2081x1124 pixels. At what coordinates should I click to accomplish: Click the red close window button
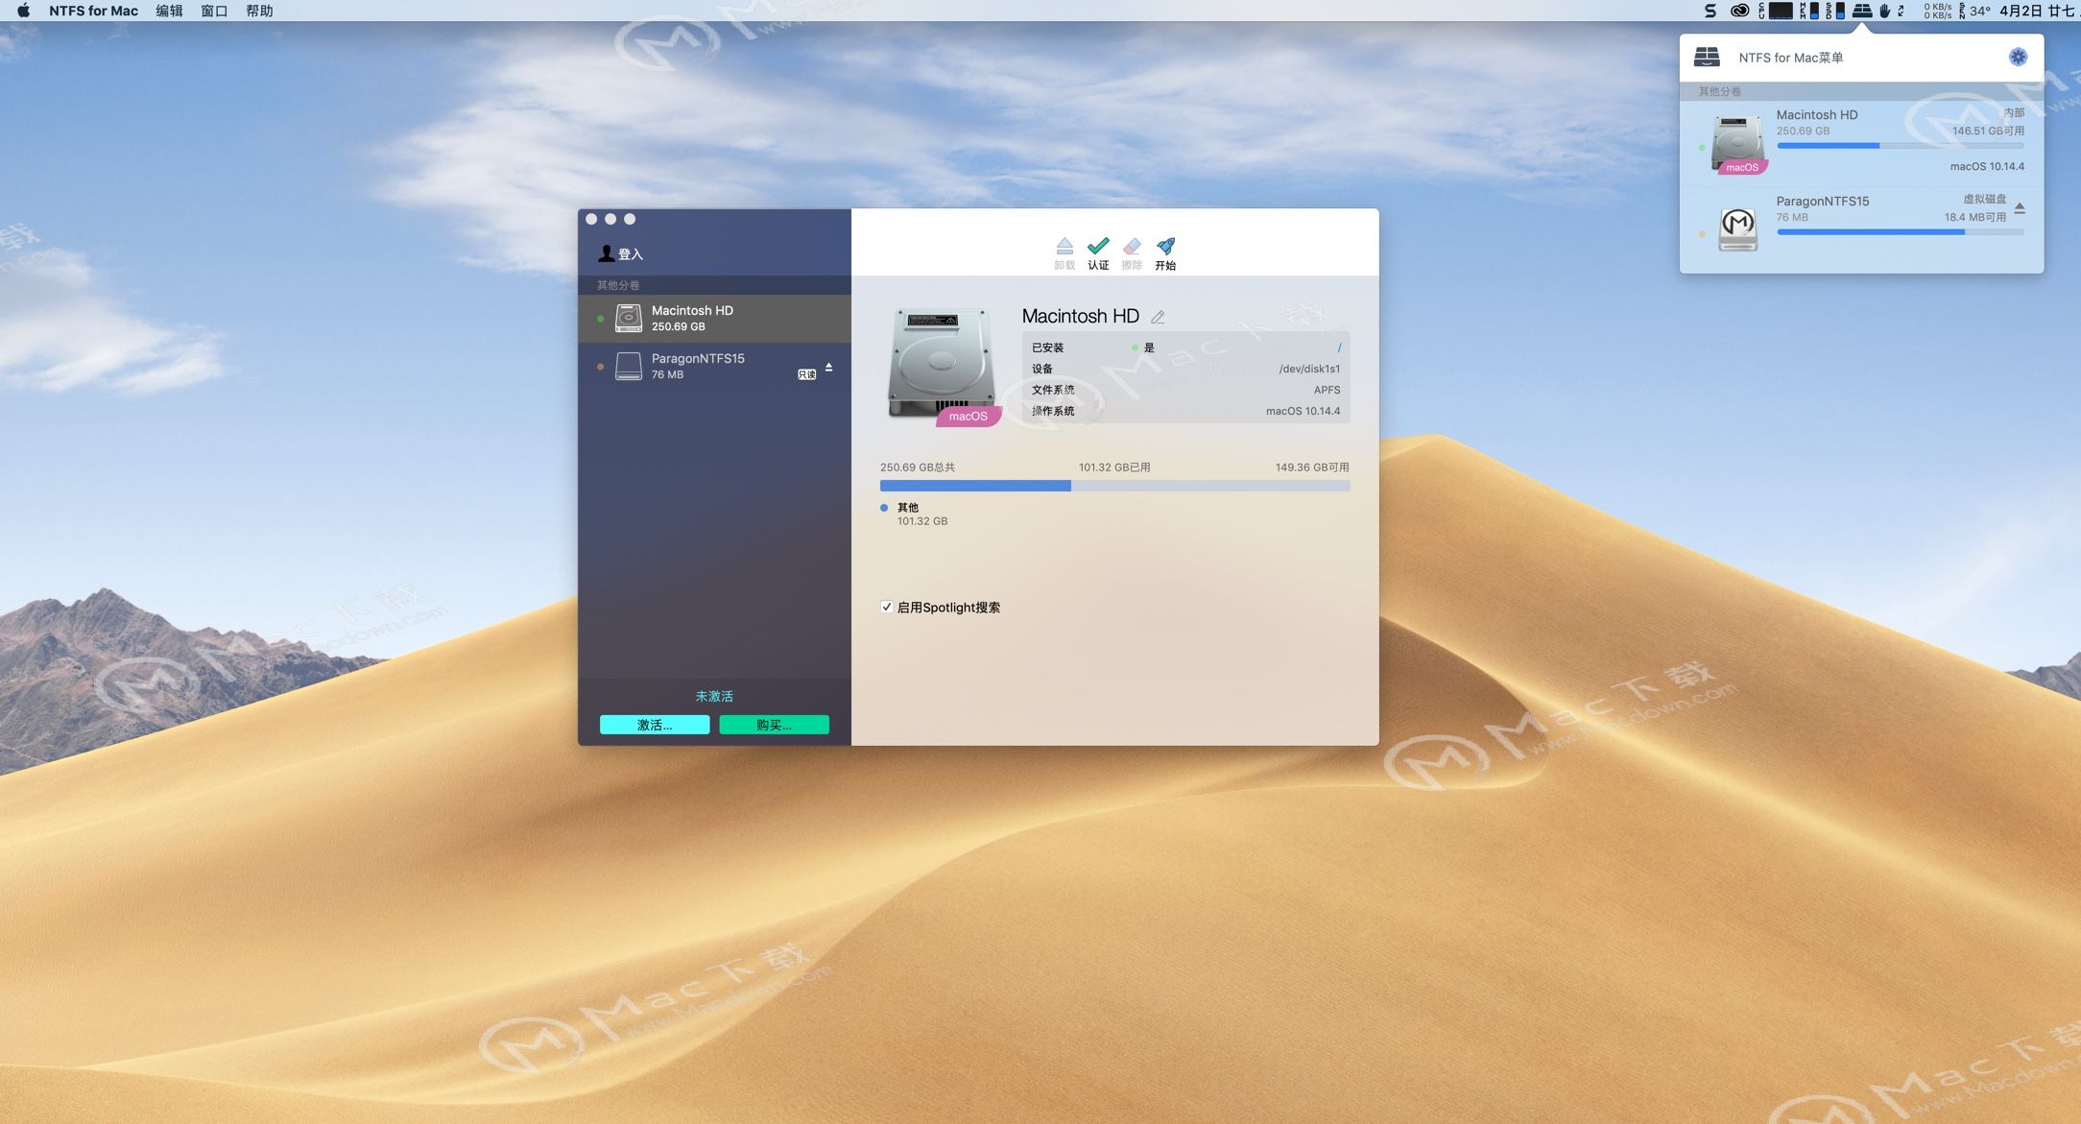[591, 219]
